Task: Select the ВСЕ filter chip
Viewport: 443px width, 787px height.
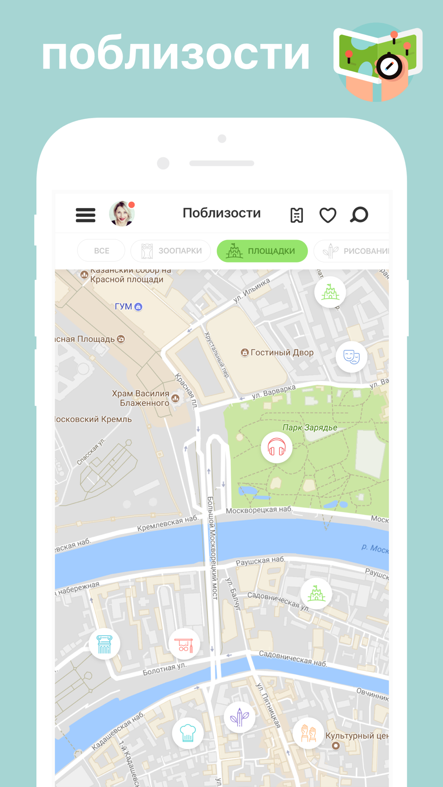Action: 101,251
